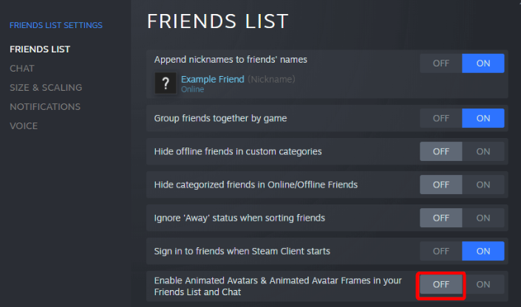Click the Example Friend name link
Screen dimensions: 521x307
pyautogui.click(x=213, y=80)
